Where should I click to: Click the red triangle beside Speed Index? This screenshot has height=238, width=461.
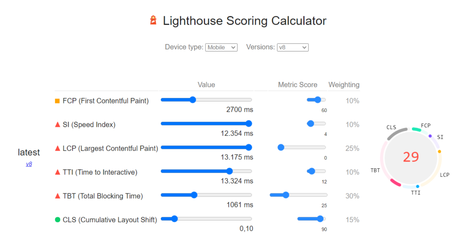coord(57,125)
